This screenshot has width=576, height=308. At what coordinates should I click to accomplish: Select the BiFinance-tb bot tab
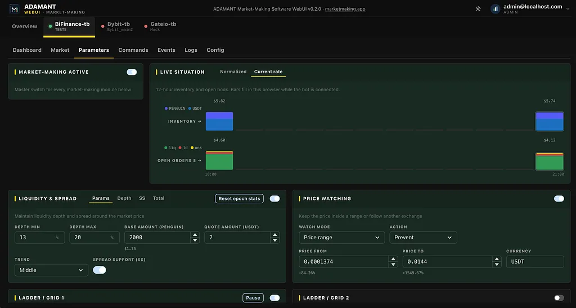point(69,26)
